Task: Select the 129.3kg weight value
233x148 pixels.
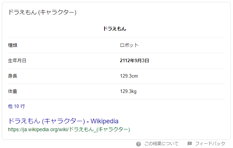Action: click(128, 92)
